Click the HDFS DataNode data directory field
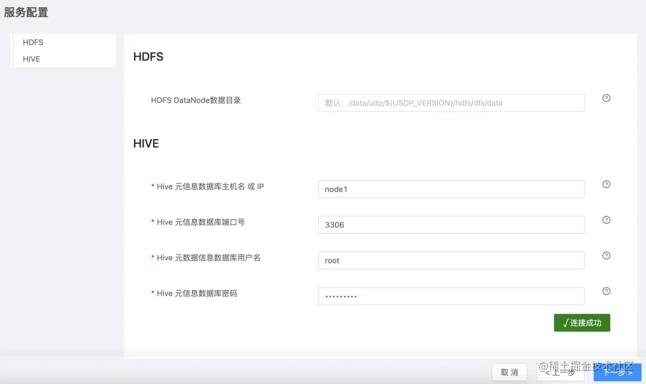 [x=451, y=103]
